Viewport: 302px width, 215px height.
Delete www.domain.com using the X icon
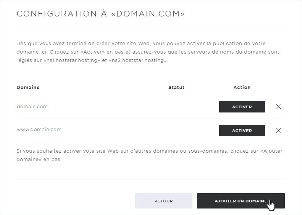[x=278, y=130]
